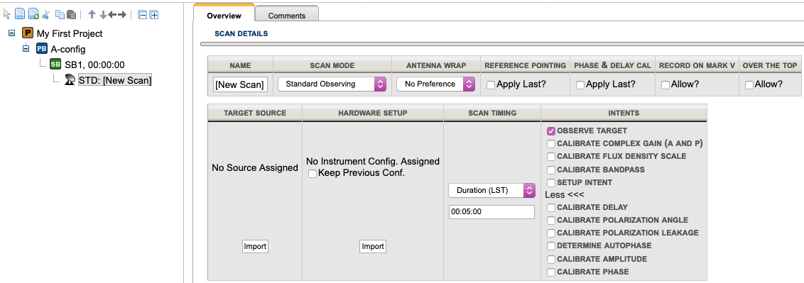Click the collapse all tree icon
The height and width of the screenshot is (283, 804).
tap(143, 14)
